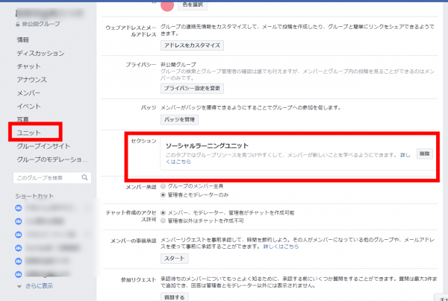Click the スタート button
448x301 pixels.
click(x=174, y=259)
